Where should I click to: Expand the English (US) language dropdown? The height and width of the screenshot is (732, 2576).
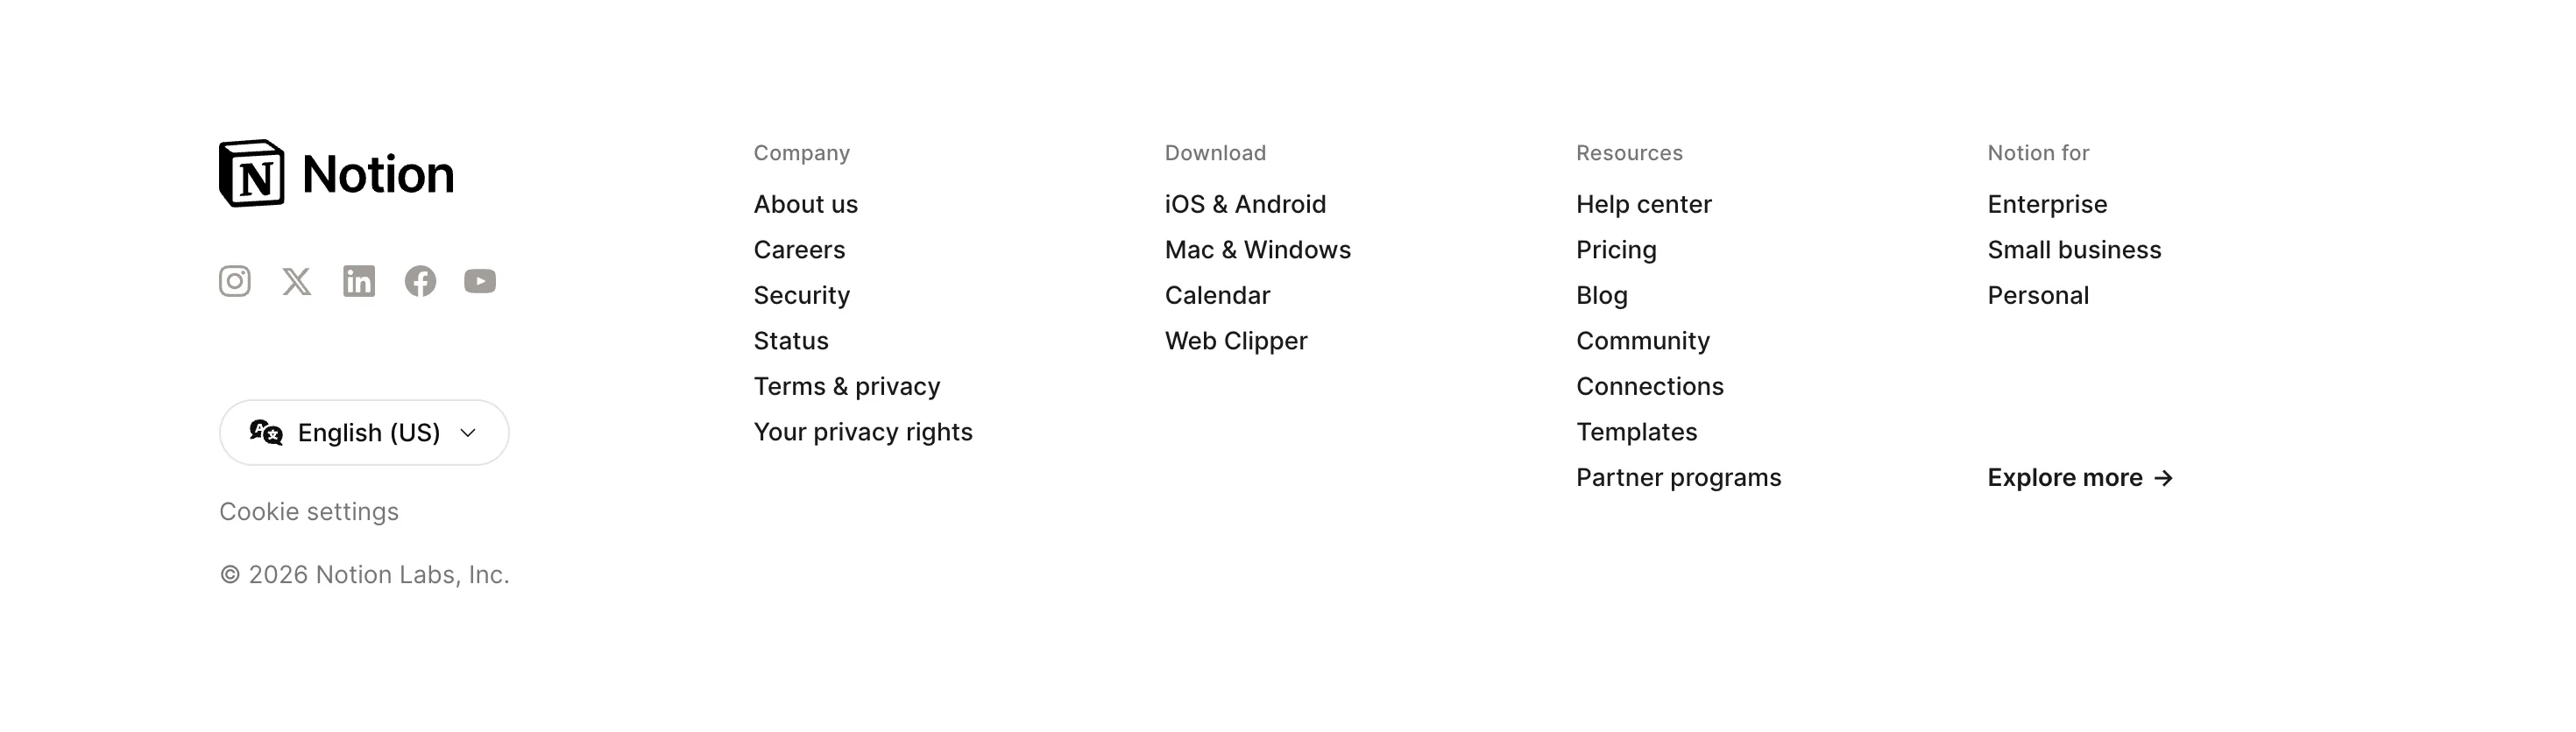pyautogui.click(x=364, y=432)
